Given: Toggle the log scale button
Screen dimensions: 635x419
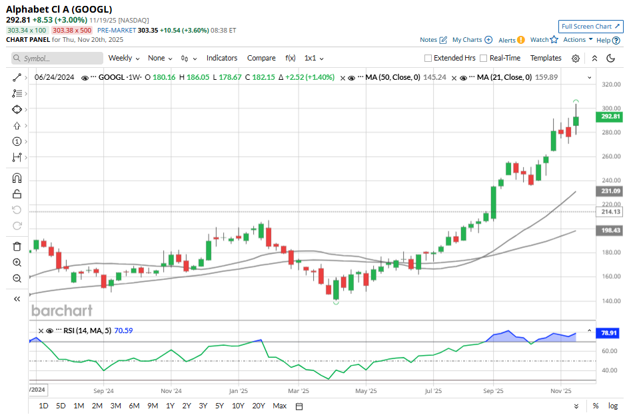Looking at the screenshot, I should point(612,406).
